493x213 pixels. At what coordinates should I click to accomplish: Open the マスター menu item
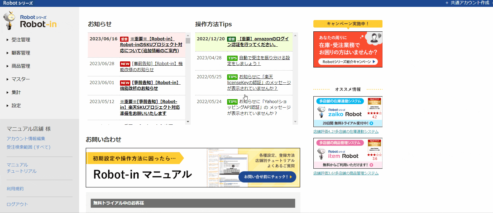pyautogui.click(x=21, y=79)
